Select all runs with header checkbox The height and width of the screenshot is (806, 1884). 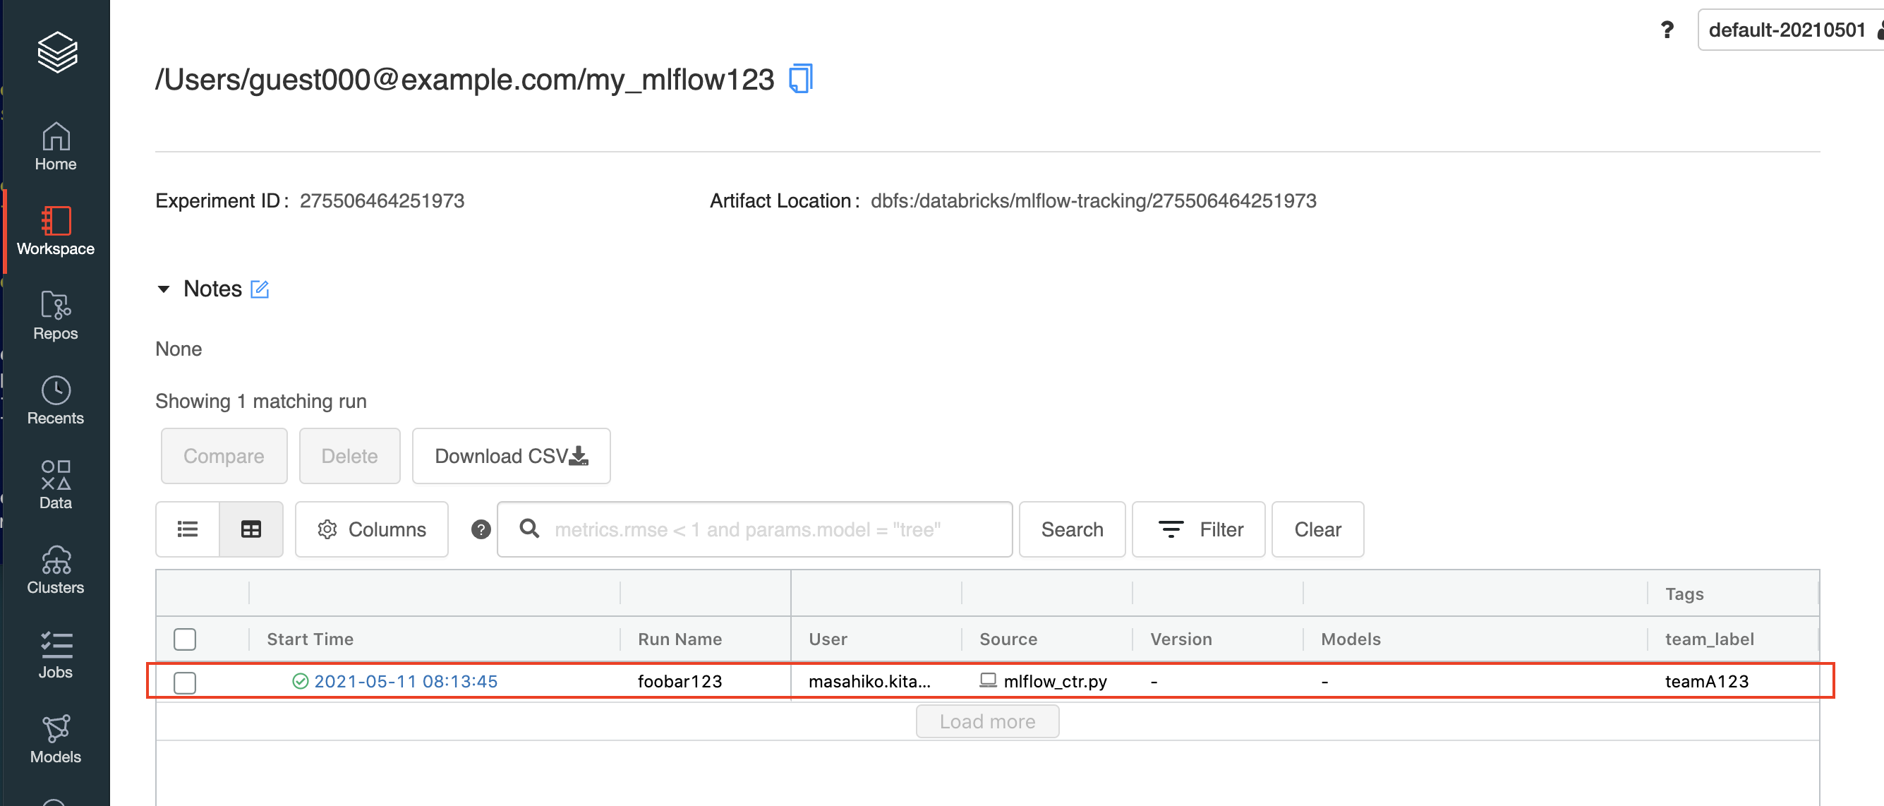tap(185, 639)
